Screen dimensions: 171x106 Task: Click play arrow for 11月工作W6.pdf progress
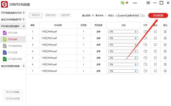coord(136,71)
